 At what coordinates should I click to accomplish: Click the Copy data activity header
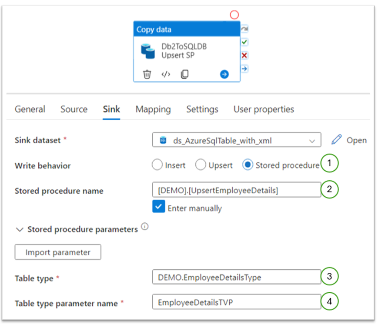(187, 29)
